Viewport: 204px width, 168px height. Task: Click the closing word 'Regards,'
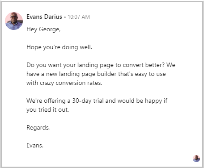point(38,128)
